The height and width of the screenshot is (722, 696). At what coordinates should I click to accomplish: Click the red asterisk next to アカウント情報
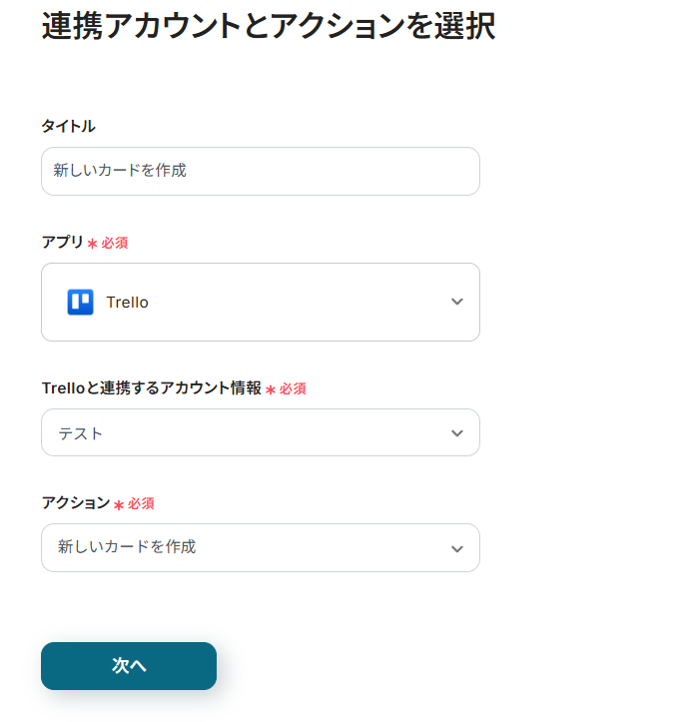coord(270,389)
